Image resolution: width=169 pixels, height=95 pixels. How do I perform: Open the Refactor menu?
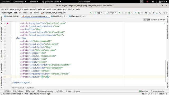(41, 9)
